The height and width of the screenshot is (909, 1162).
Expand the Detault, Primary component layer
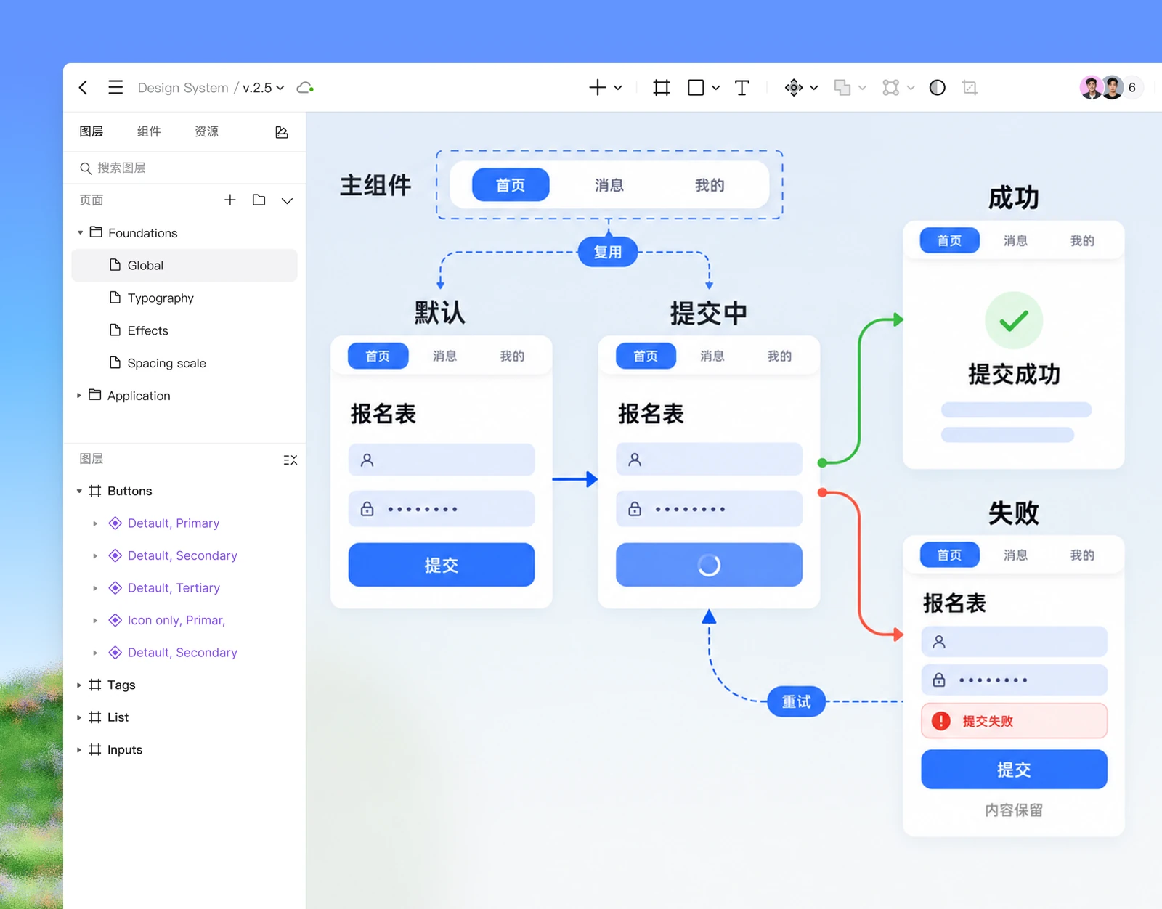tap(95, 523)
